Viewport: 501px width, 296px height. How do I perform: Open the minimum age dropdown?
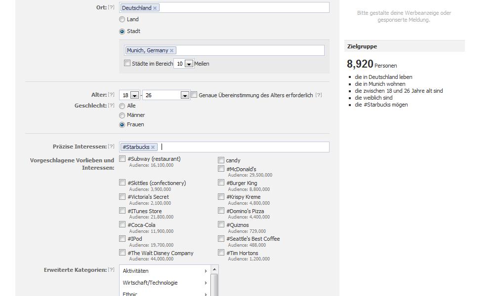[134, 96]
